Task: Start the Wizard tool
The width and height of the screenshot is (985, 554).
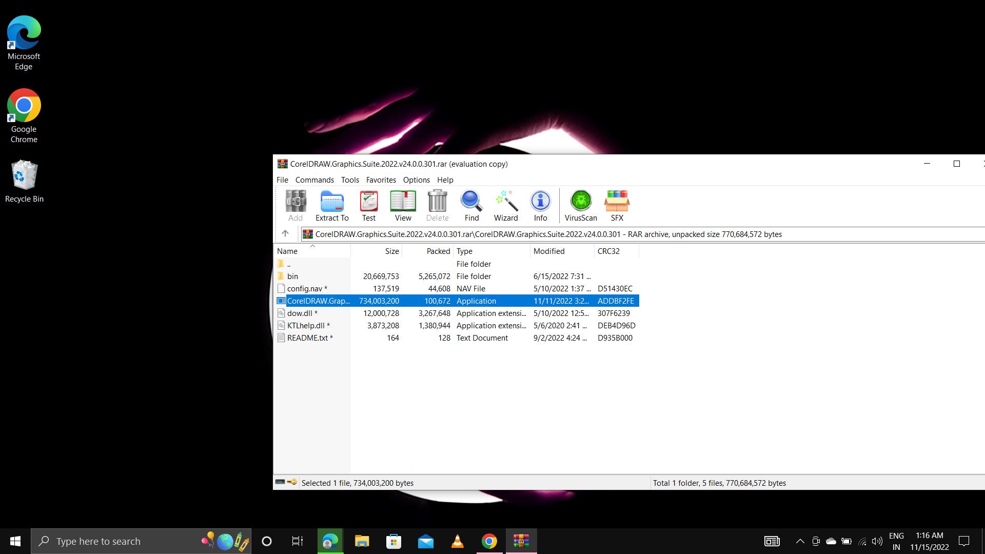Action: 505,206
